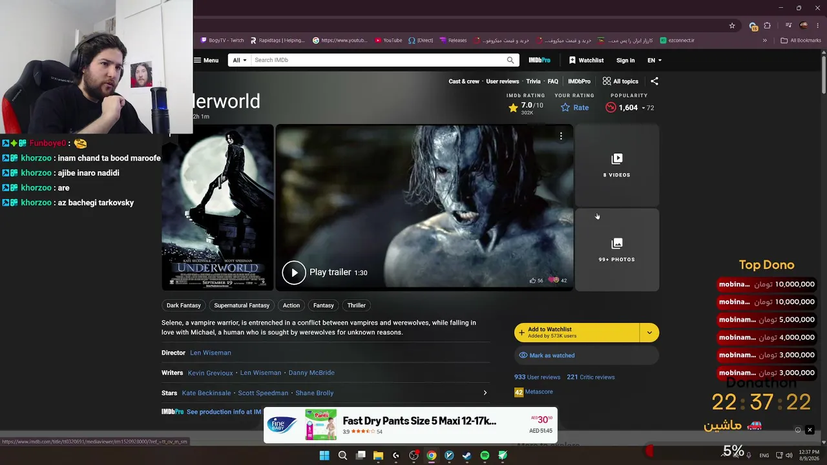Open All topics grid

[620, 81]
